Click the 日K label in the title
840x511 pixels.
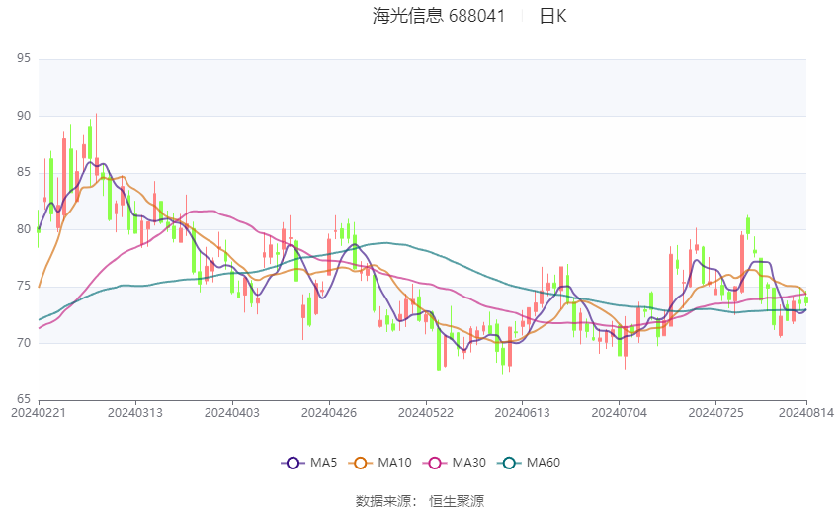tap(552, 16)
